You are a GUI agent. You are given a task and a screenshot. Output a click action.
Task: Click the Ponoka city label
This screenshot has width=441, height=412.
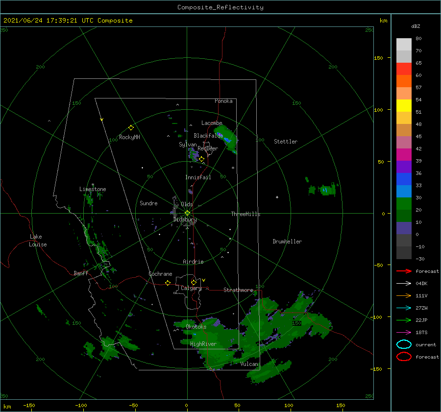coord(223,101)
